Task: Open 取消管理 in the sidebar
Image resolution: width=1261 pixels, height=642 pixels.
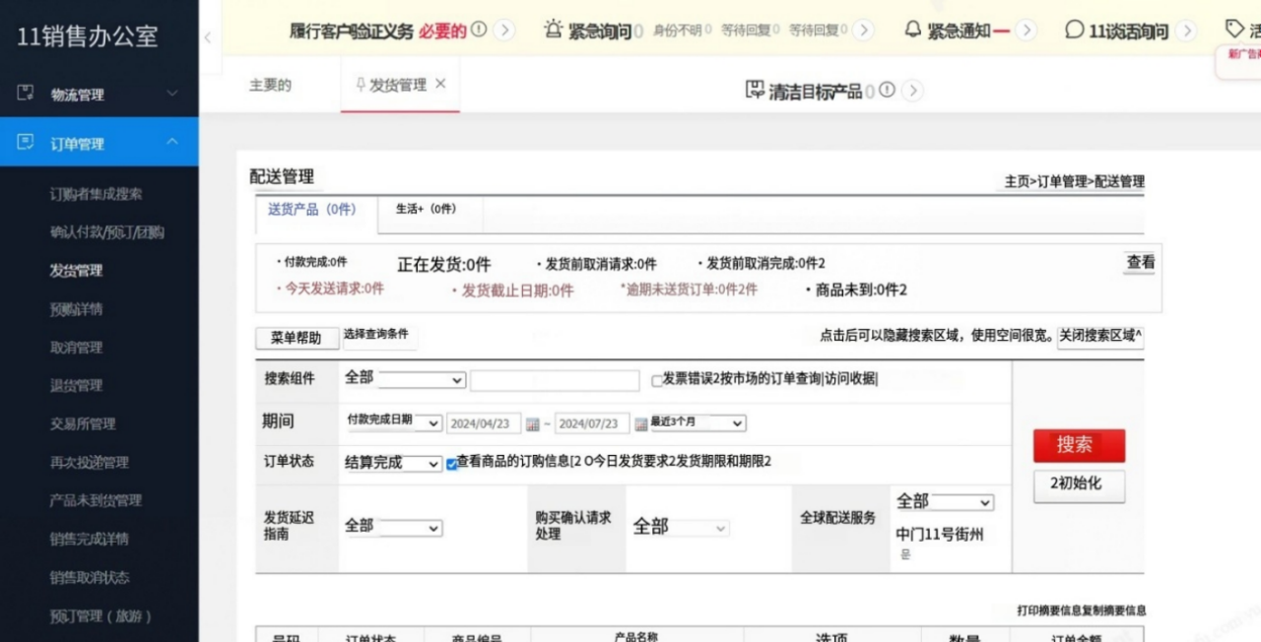Action: (76, 348)
